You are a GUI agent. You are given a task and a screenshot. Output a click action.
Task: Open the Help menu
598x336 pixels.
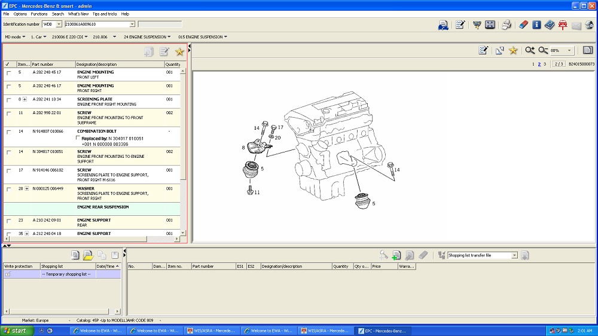125,14
